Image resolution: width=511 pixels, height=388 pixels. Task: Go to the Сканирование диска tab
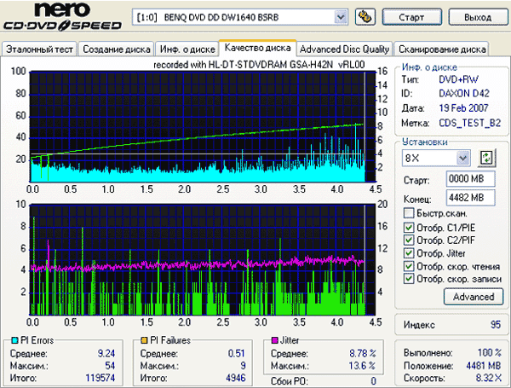tap(442, 49)
